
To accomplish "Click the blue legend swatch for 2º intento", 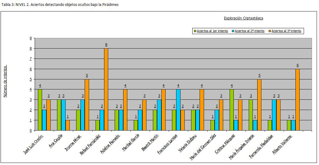I will point(233,31).
